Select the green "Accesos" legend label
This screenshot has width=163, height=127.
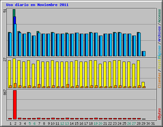(159, 16)
